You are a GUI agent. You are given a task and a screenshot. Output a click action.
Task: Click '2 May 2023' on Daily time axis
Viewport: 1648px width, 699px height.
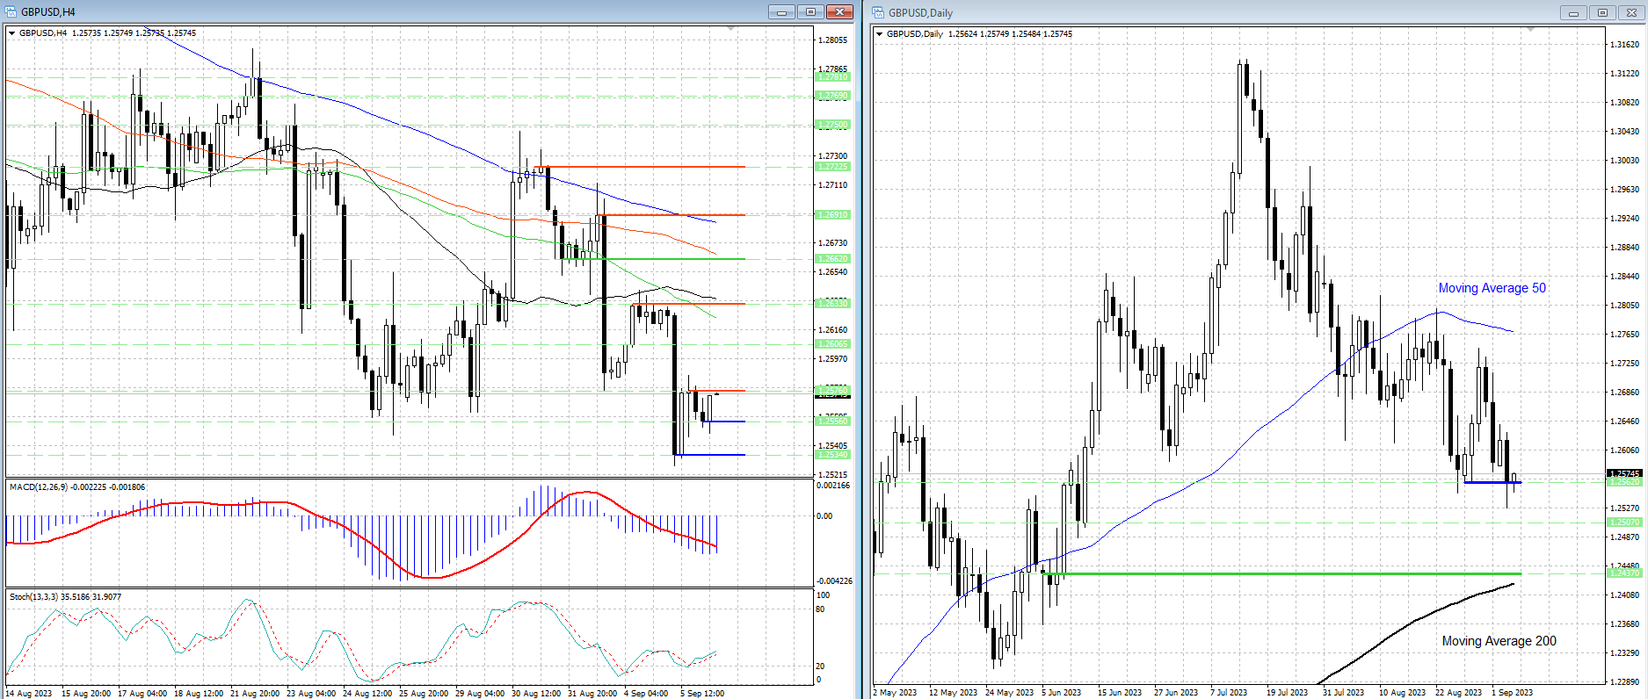click(895, 692)
